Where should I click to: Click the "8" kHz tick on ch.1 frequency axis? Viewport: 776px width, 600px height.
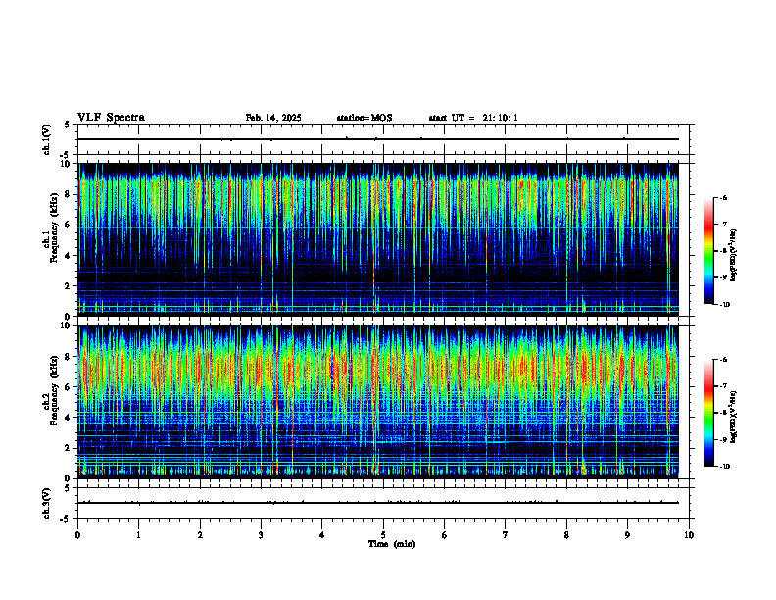[67, 194]
